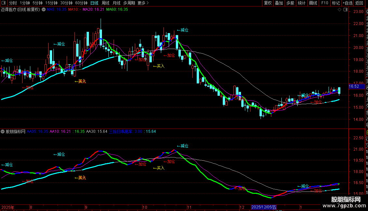Toggle the left sidebar panel icon
The height and width of the screenshot is (211, 368).
click(4, 3)
